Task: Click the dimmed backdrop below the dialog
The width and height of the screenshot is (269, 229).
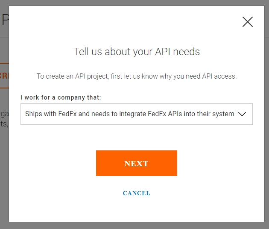Action: tap(137, 226)
